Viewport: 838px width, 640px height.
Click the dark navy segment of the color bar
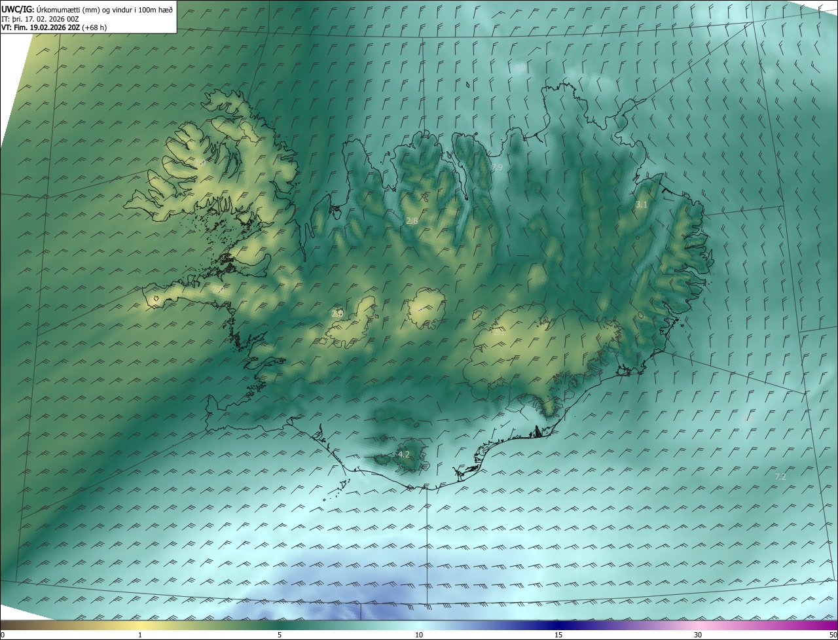point(558,626)
